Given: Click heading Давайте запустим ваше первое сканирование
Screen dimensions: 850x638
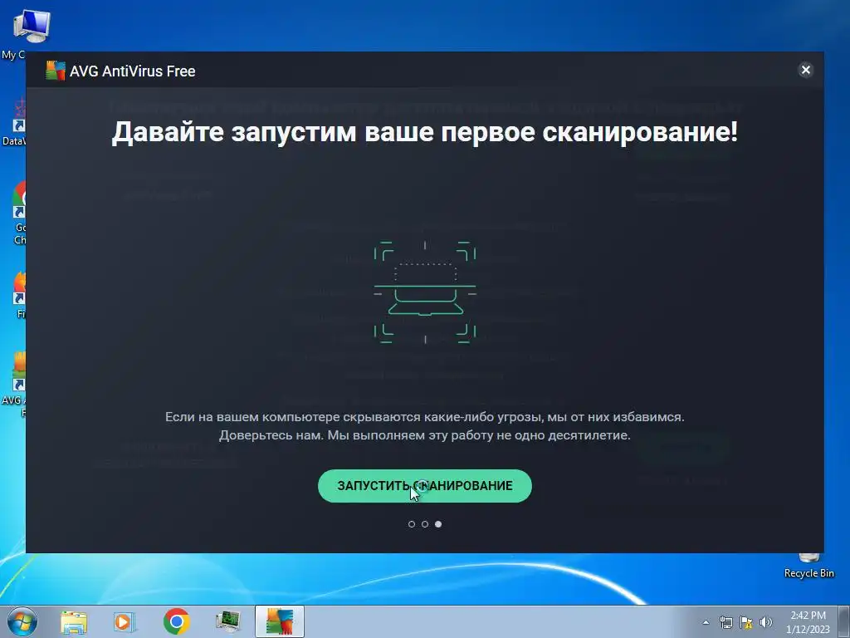Looking at the screenshot, I should coord(424,132).
